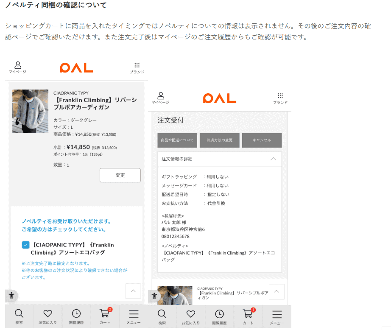
Task: Open cart with badge 2
Action: click(x=105, y=316)
